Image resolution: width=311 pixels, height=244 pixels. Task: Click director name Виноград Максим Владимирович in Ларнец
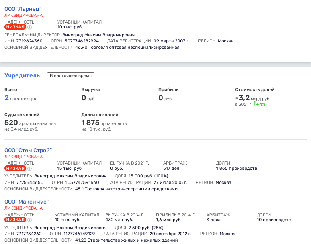98,35
